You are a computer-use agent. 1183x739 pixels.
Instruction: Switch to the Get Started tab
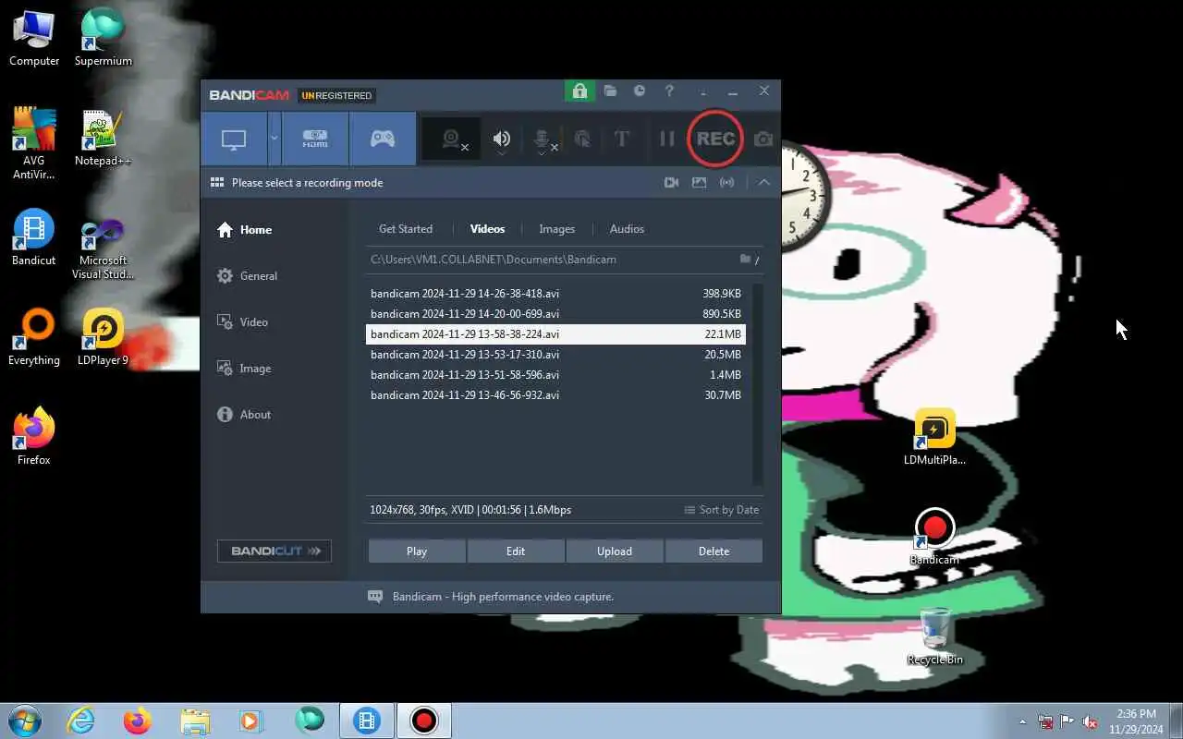coord(406,229)
